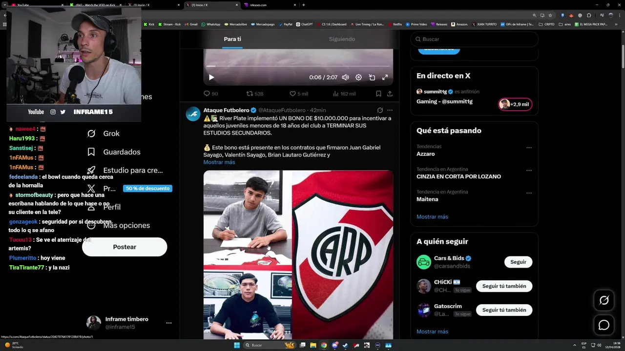Open the aires bookmarks folder
Screen dimensions: 625x351
[565, 24]
